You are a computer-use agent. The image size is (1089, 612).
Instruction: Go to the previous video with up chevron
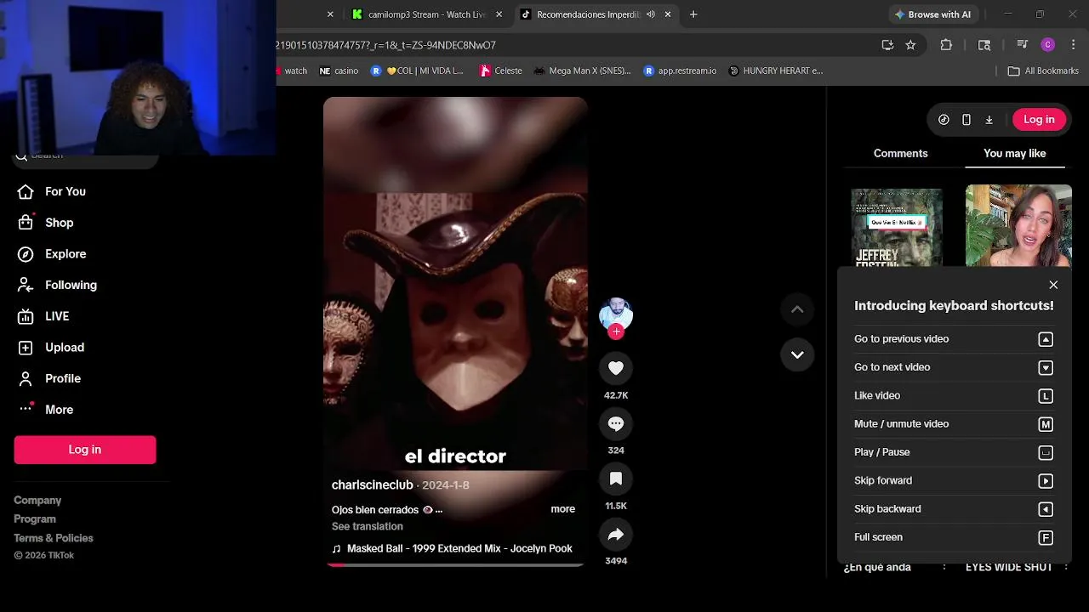tap(797, 309)
